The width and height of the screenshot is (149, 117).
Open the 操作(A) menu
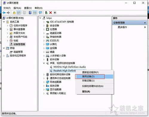pyautogui.click(x=17, y=8)
